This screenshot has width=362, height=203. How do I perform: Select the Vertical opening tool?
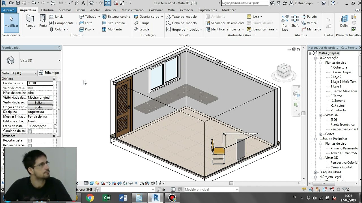tap(309, 23)
